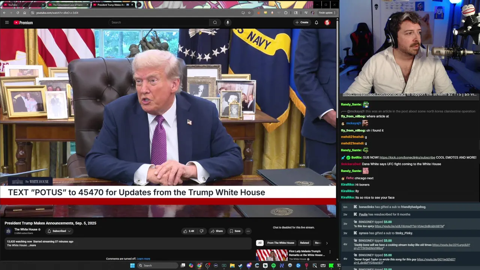
Task: Click the Trump live stream video player
Action: [168, 123]
